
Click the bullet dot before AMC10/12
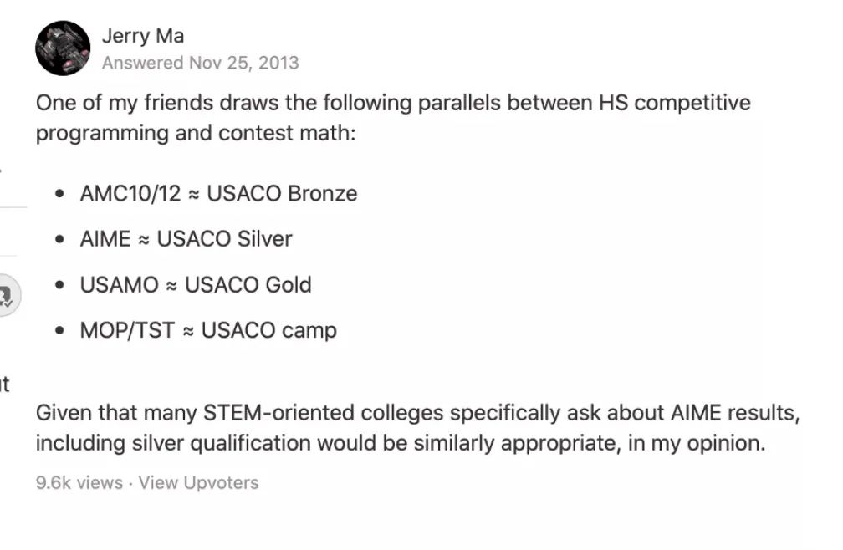59,194
